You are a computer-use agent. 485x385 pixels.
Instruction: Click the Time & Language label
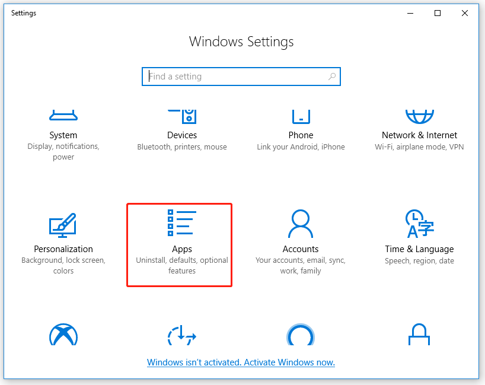[x=419, y=249]
